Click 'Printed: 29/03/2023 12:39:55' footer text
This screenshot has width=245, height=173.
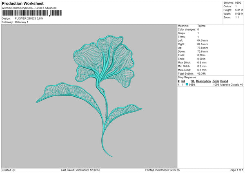tap(163, 170)
